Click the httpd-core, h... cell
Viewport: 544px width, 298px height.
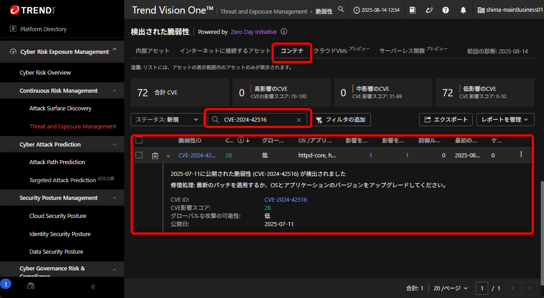pyautogui.click(x=317, y=155)
